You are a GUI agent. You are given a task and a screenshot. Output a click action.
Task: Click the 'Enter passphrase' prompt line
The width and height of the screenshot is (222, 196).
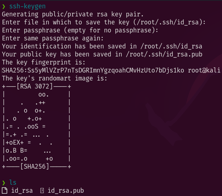[80, 30]
